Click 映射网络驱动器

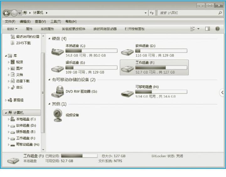105,29
